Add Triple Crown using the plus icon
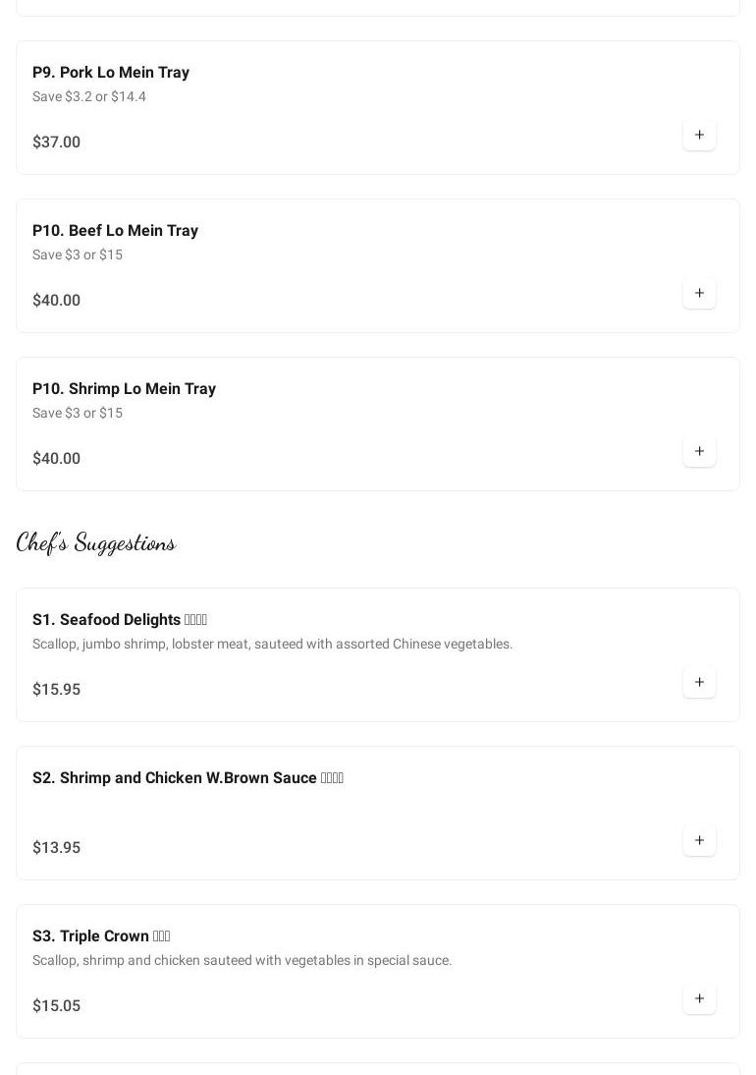 tap(699, 998)
